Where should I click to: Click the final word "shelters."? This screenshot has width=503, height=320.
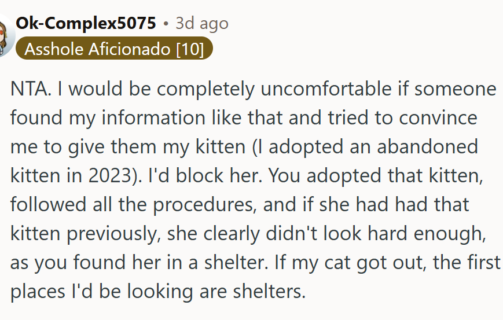click(x=269, y=292)
